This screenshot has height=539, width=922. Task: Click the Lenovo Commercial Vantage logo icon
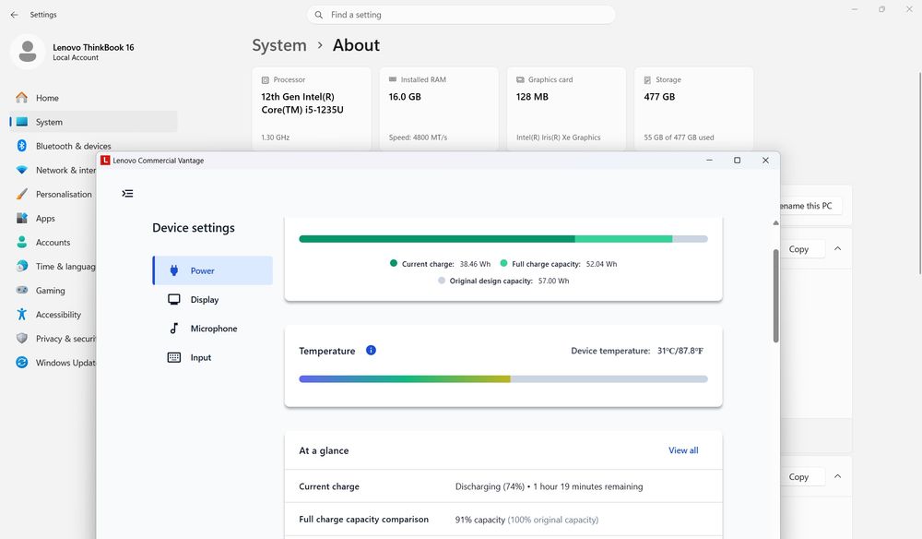click(x=105, y=160)
